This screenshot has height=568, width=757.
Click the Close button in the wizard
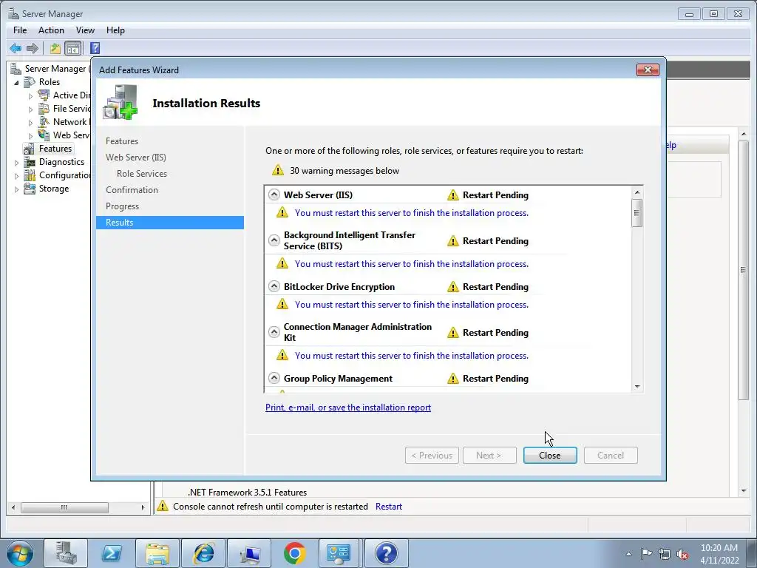pos(550,456)
